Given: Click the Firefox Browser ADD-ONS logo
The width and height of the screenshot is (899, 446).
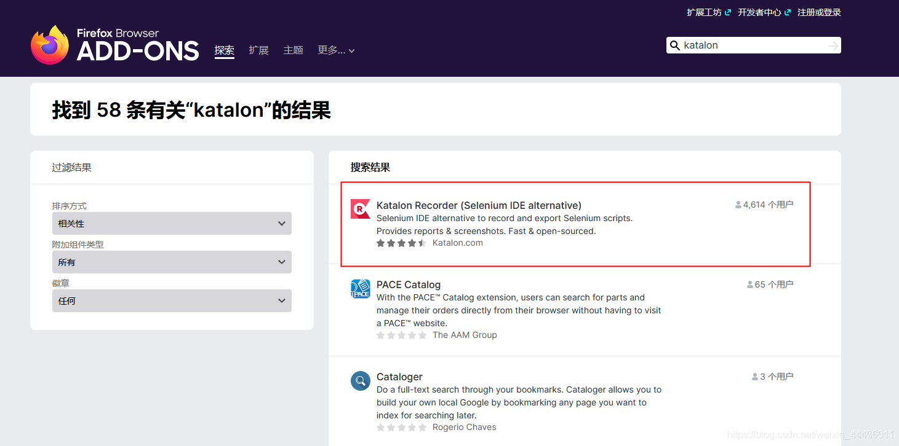Looking at the screenshot, I should [115, 45].
